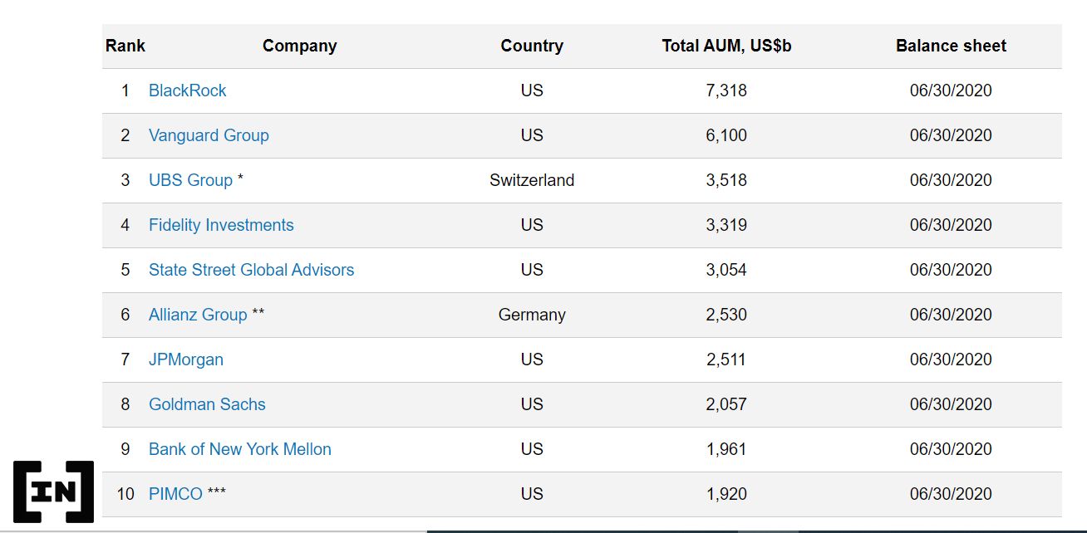
Task: Click the Country column header
Action: 532,46
